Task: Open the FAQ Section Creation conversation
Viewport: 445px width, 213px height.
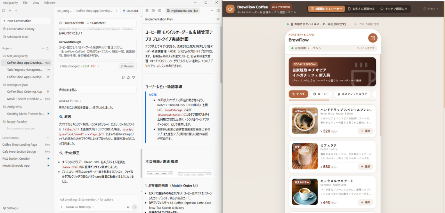Action: pyautogui.click(x=27, y=159)
